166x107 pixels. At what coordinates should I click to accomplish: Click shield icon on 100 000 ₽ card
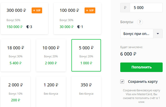click(x=79, y=27)
